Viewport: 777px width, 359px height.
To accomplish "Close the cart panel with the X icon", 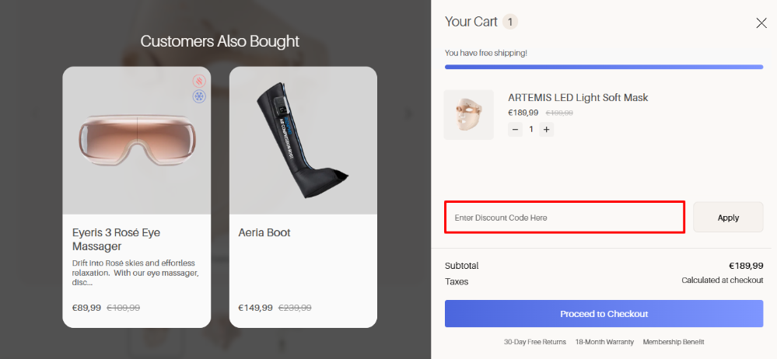I will pyautogui.click(x=761, y=23).
